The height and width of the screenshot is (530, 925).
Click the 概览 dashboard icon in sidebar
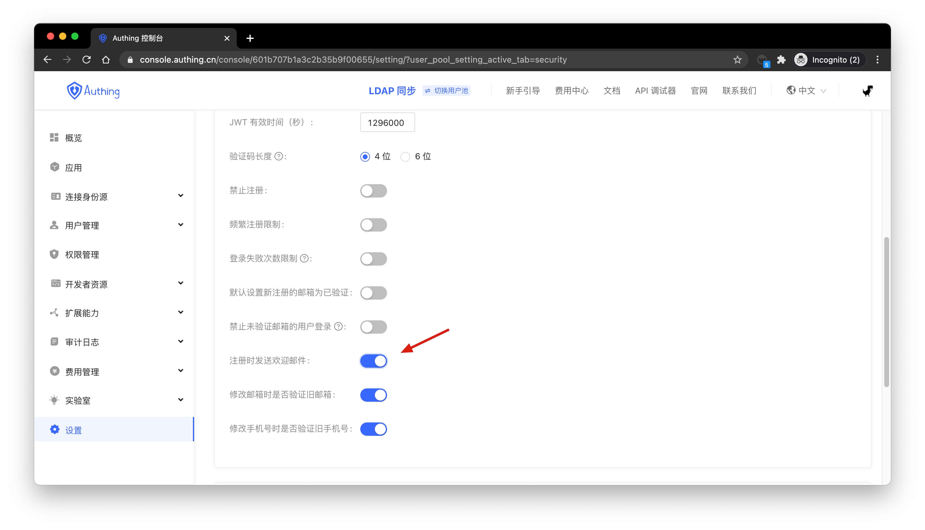point(54,138)
